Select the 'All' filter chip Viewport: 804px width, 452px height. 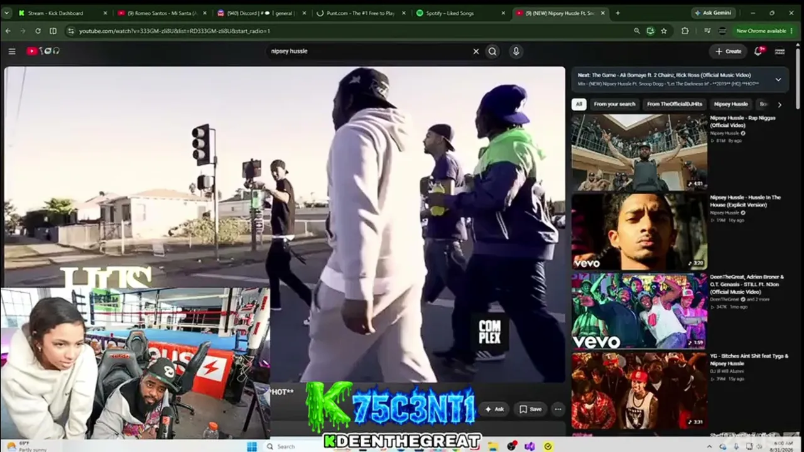[x=579, y=104]
